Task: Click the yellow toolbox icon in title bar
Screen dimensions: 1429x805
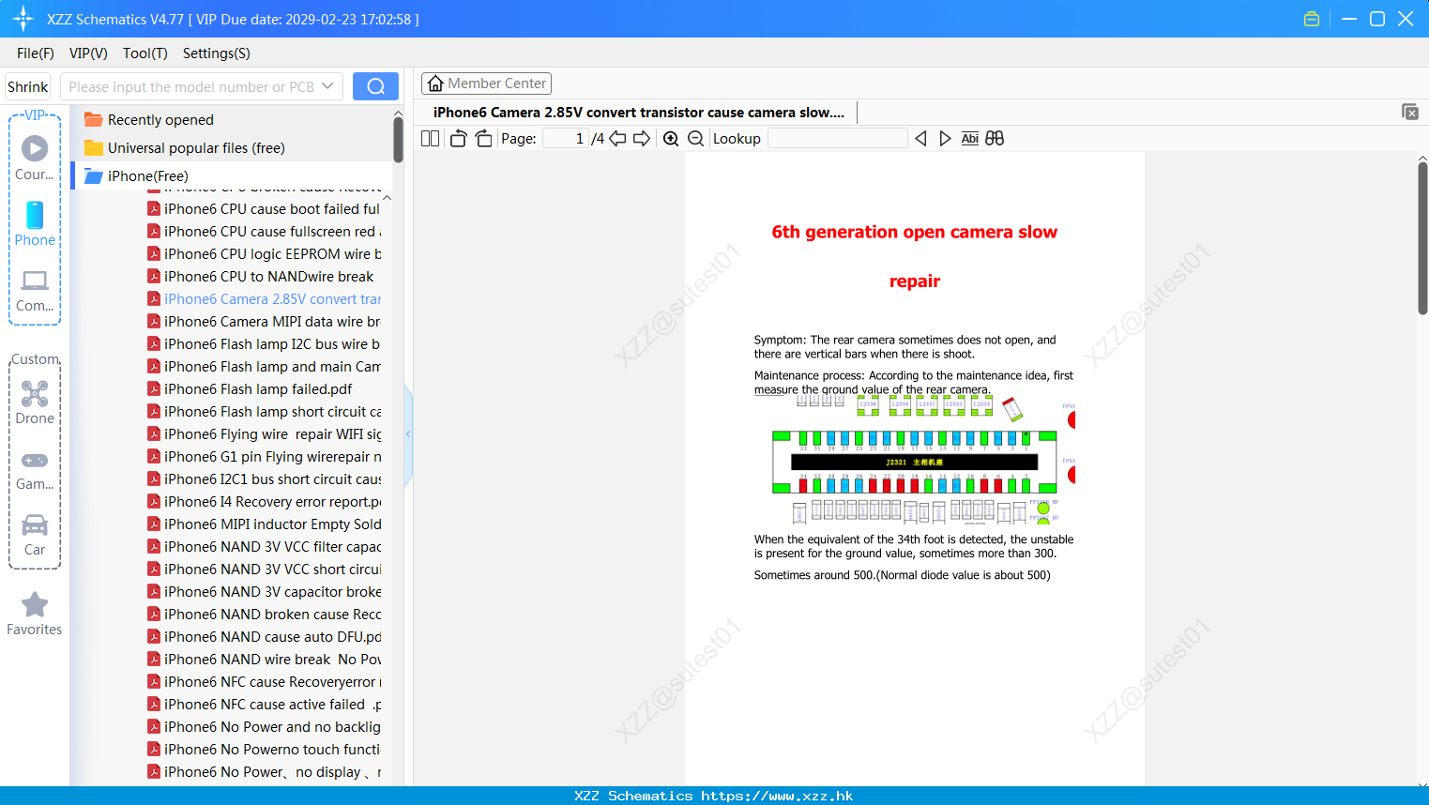Action: tap(1312, 19)
